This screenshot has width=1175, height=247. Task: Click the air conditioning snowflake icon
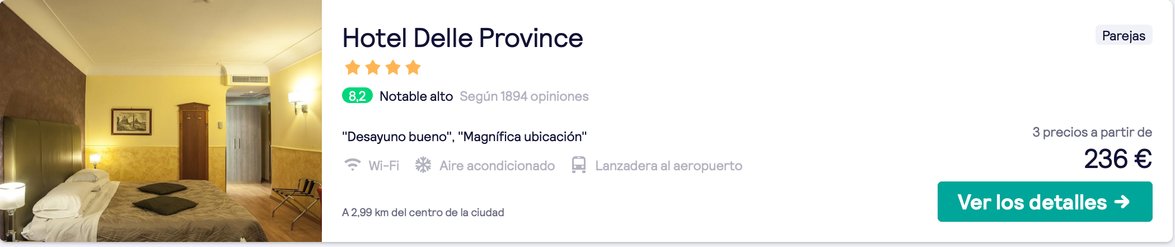[423, 165]
